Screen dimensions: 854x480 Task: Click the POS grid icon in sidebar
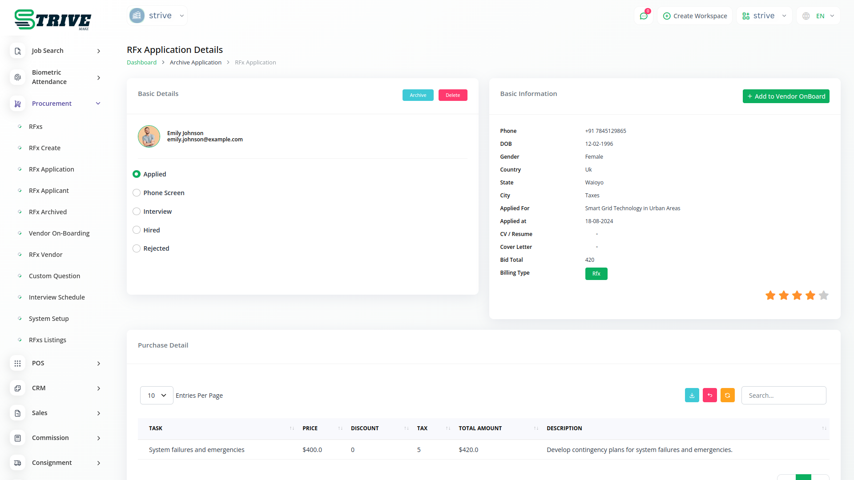click(17, 363)
